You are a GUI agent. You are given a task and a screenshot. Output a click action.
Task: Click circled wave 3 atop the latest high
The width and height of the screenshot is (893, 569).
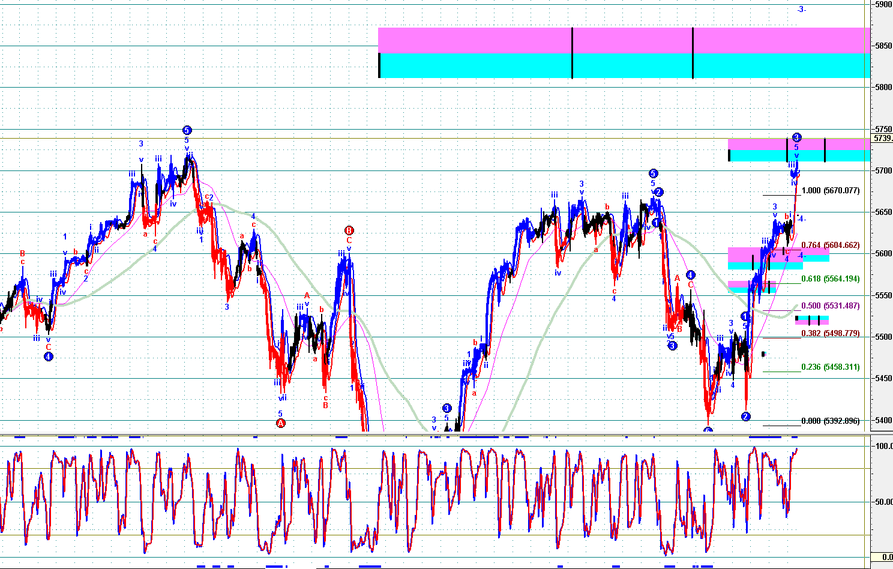coord(796,137)
